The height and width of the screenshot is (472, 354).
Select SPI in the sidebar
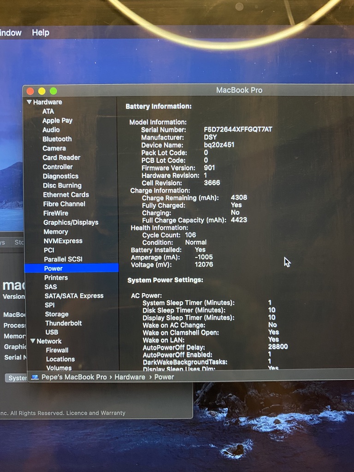(x=50, y=305)
